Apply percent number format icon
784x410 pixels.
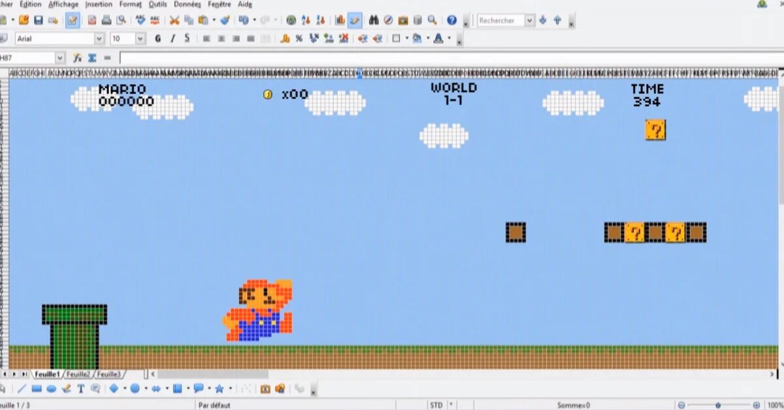click(299, 39)
